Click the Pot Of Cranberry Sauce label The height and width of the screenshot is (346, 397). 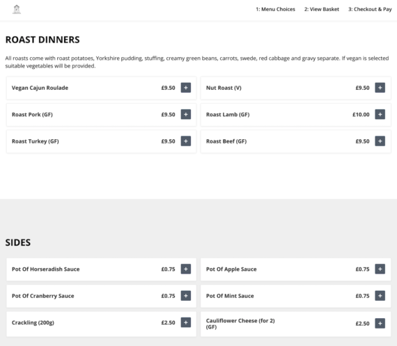tap(42, 296)
